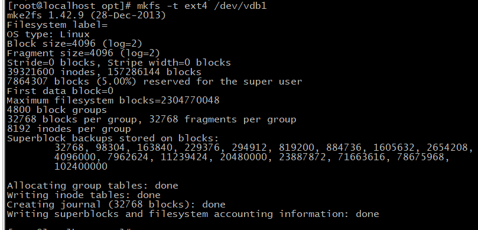Click the Writing inode tables: done line
The width and height of the screenshot is (478, 230).
click(x=83, y=195)
